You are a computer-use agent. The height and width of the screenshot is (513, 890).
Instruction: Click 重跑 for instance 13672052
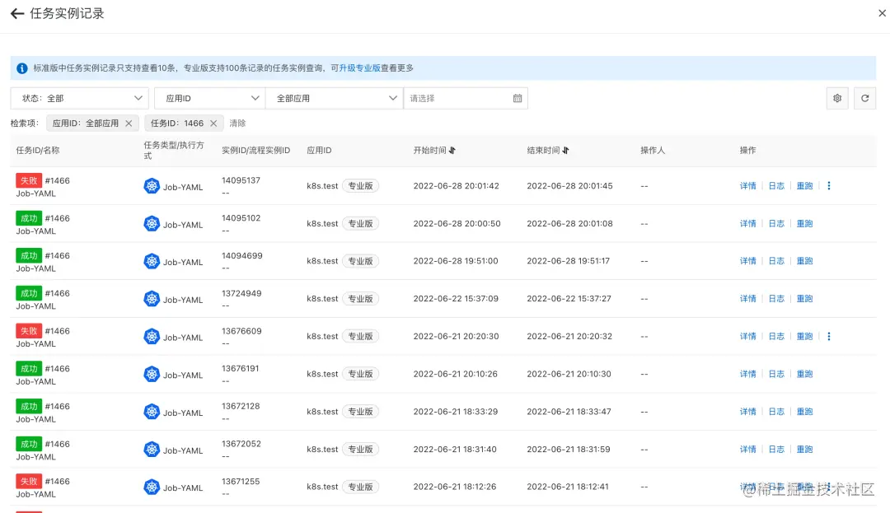(804, 449)
